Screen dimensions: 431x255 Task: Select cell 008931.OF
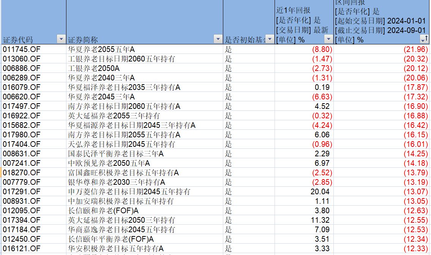[33, 201]
